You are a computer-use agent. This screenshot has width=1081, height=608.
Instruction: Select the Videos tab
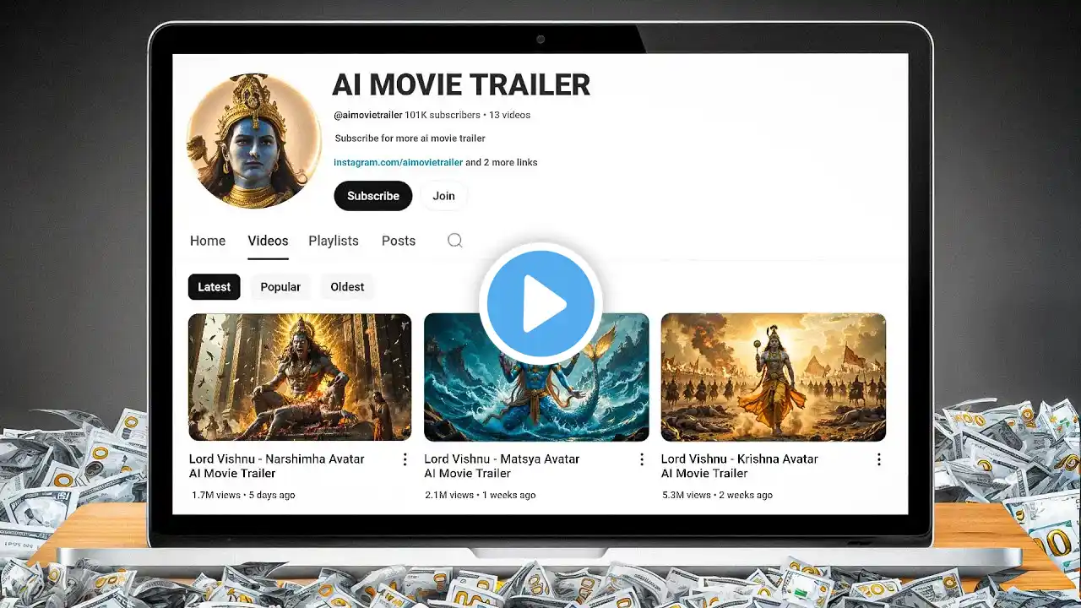tap(268, 241)
